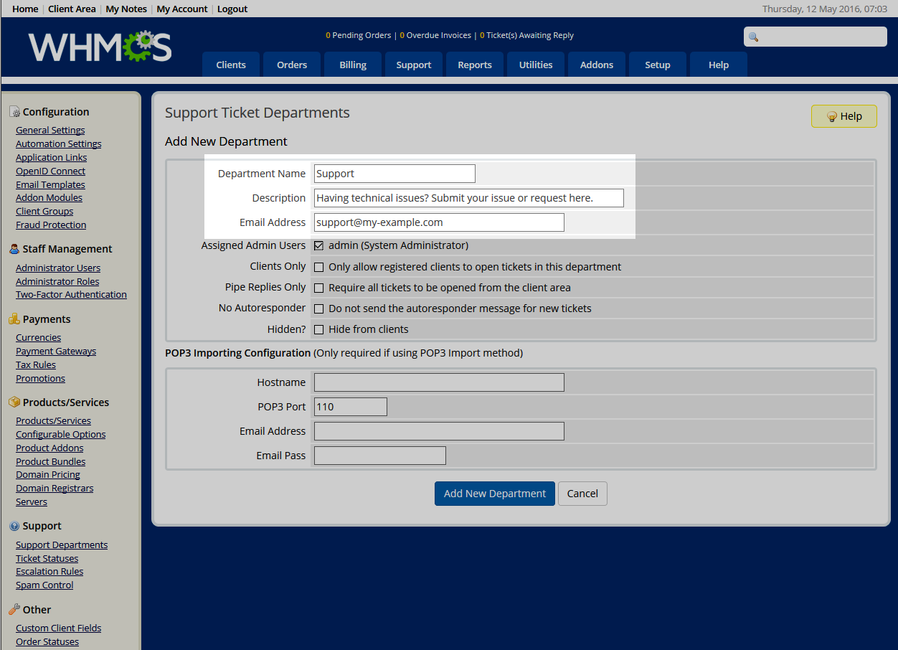Open Fraud Protection link
Viewport: 898px width, 650px height.
51,225
